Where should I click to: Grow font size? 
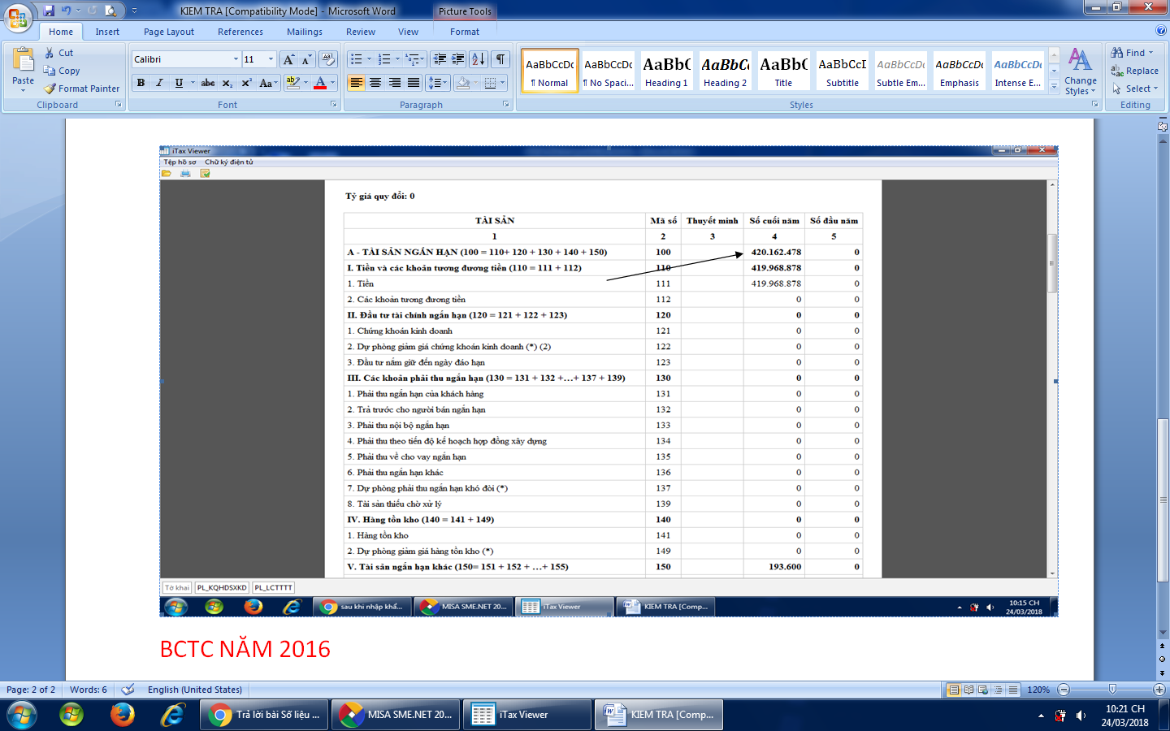(288, 59)
